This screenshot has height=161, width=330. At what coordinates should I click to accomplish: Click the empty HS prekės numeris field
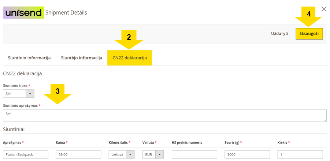[194, 154]
